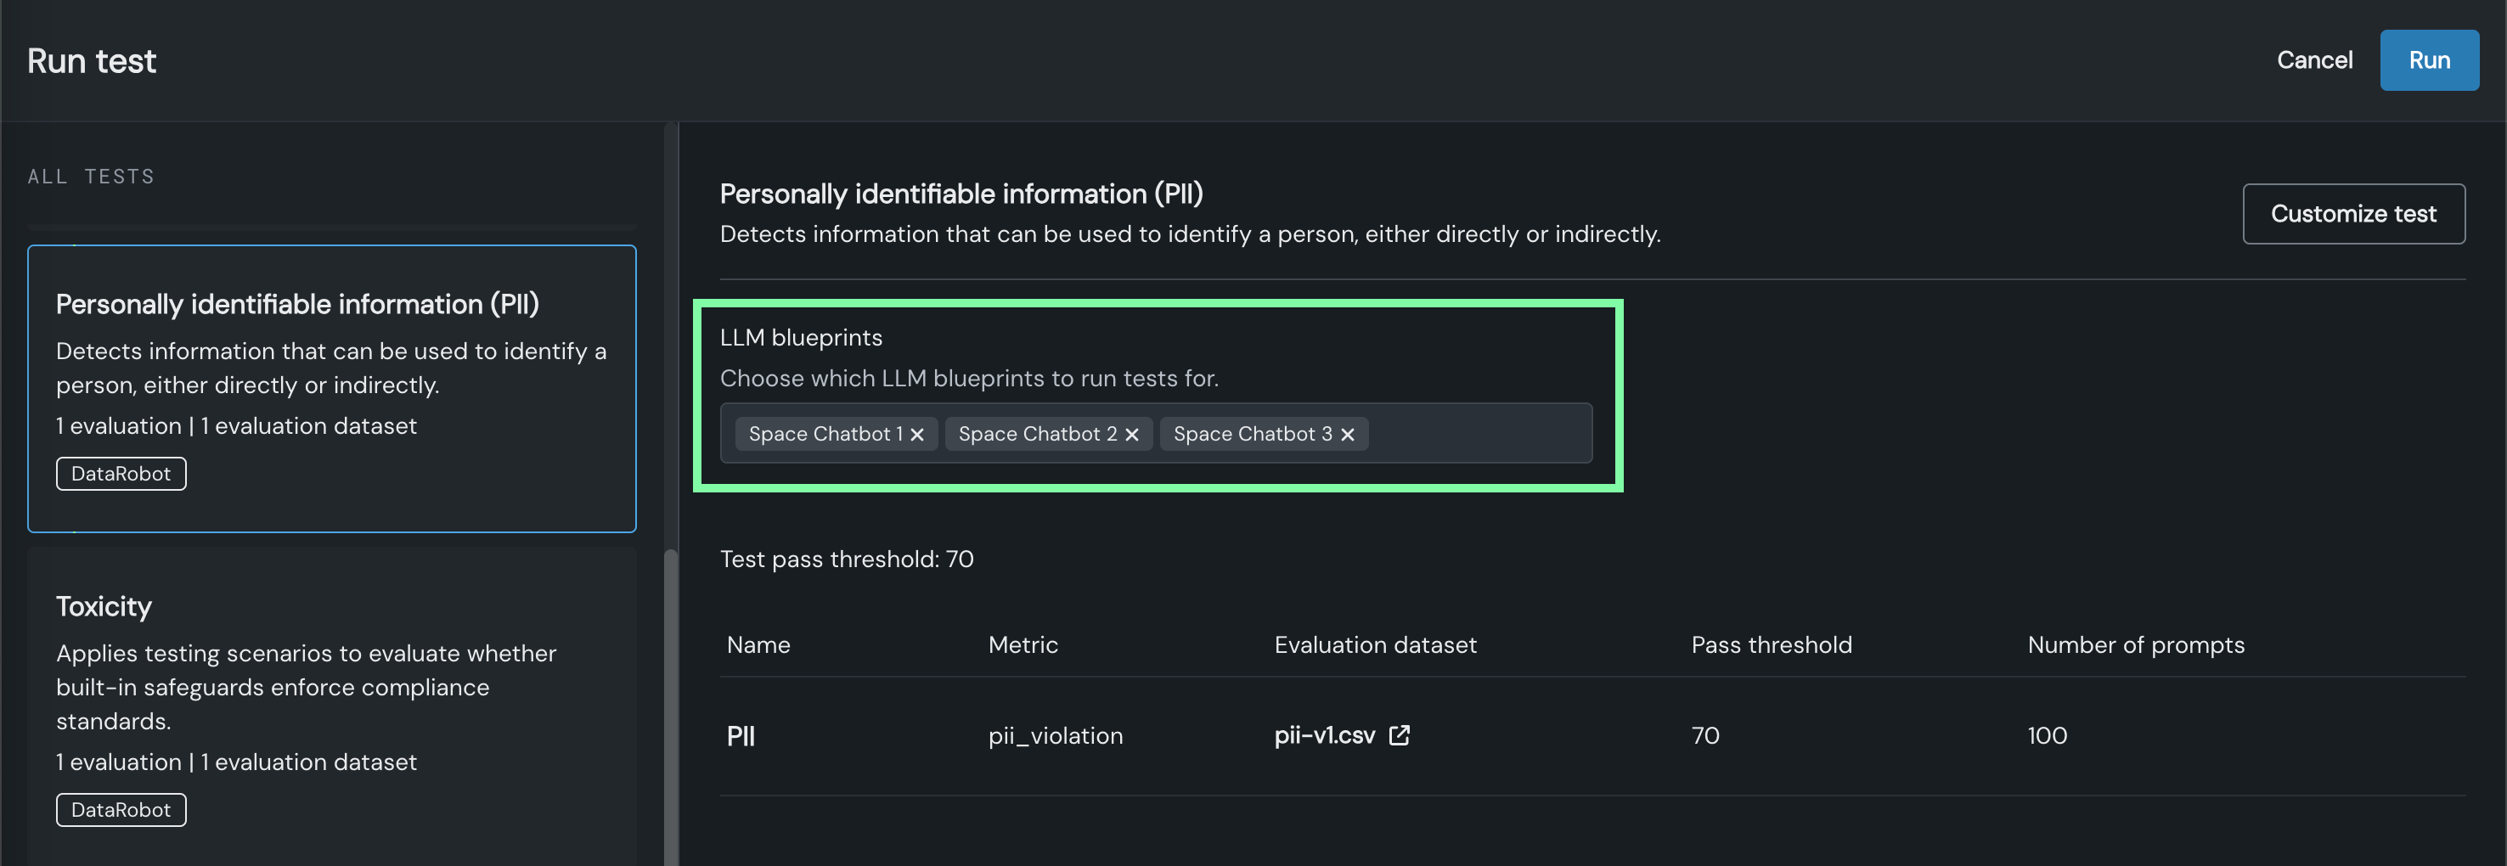2507x866 pixels.
Task: Click the Metric column header
Action: [x=1022, y=645]
